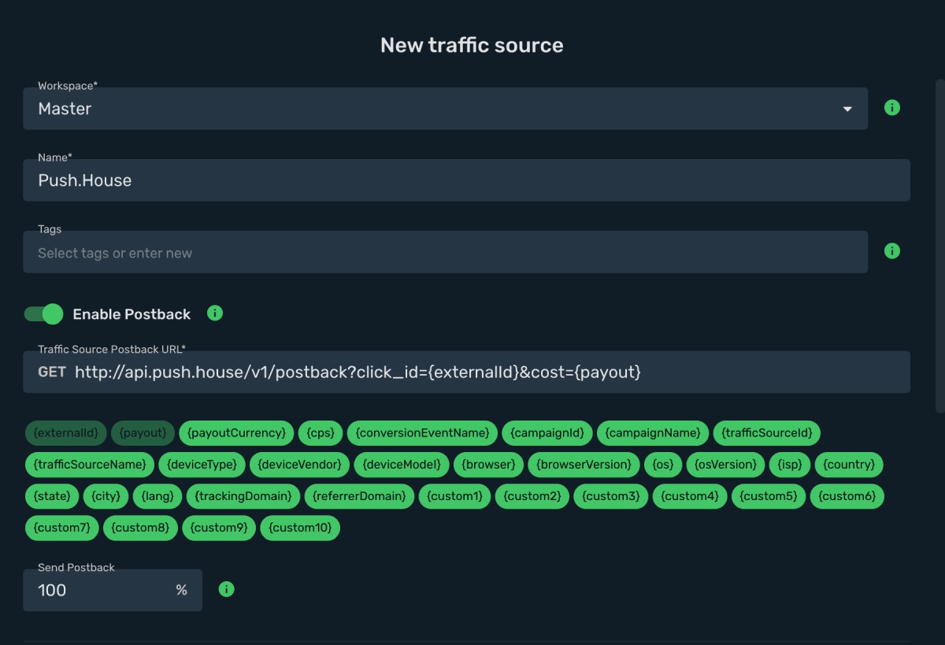Click the {externalId} token chip
The width and height of the screenshot is (945, 645).
tap(65, 433)
